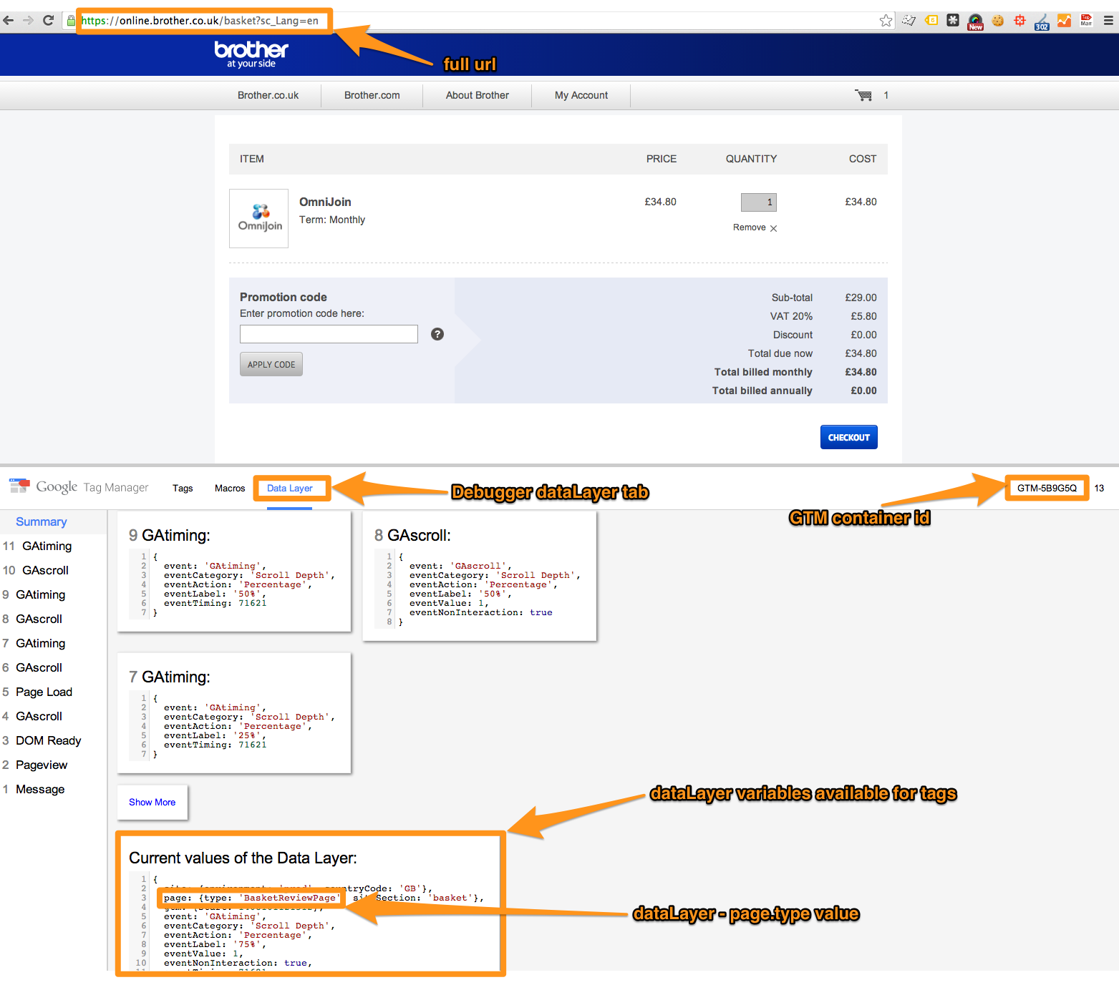Open the Brother.com nav link
Screen dimensions: 1119x990
(x=372, y=95)
